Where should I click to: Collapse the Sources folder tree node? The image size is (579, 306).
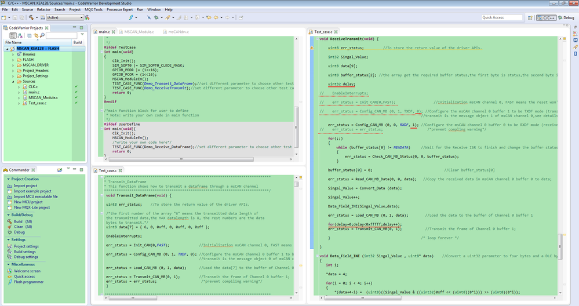pyautogui.click(x=13, y=81)
